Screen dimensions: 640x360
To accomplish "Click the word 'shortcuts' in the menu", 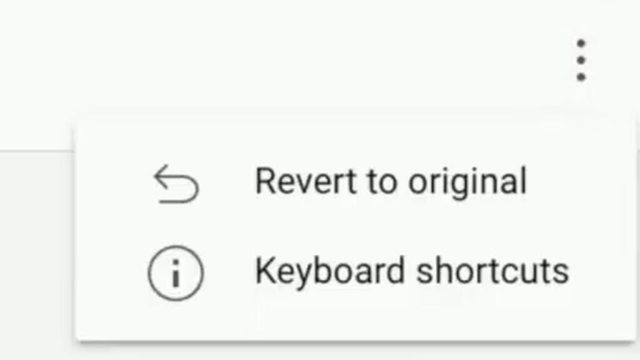I will click(x=492, y=270).
